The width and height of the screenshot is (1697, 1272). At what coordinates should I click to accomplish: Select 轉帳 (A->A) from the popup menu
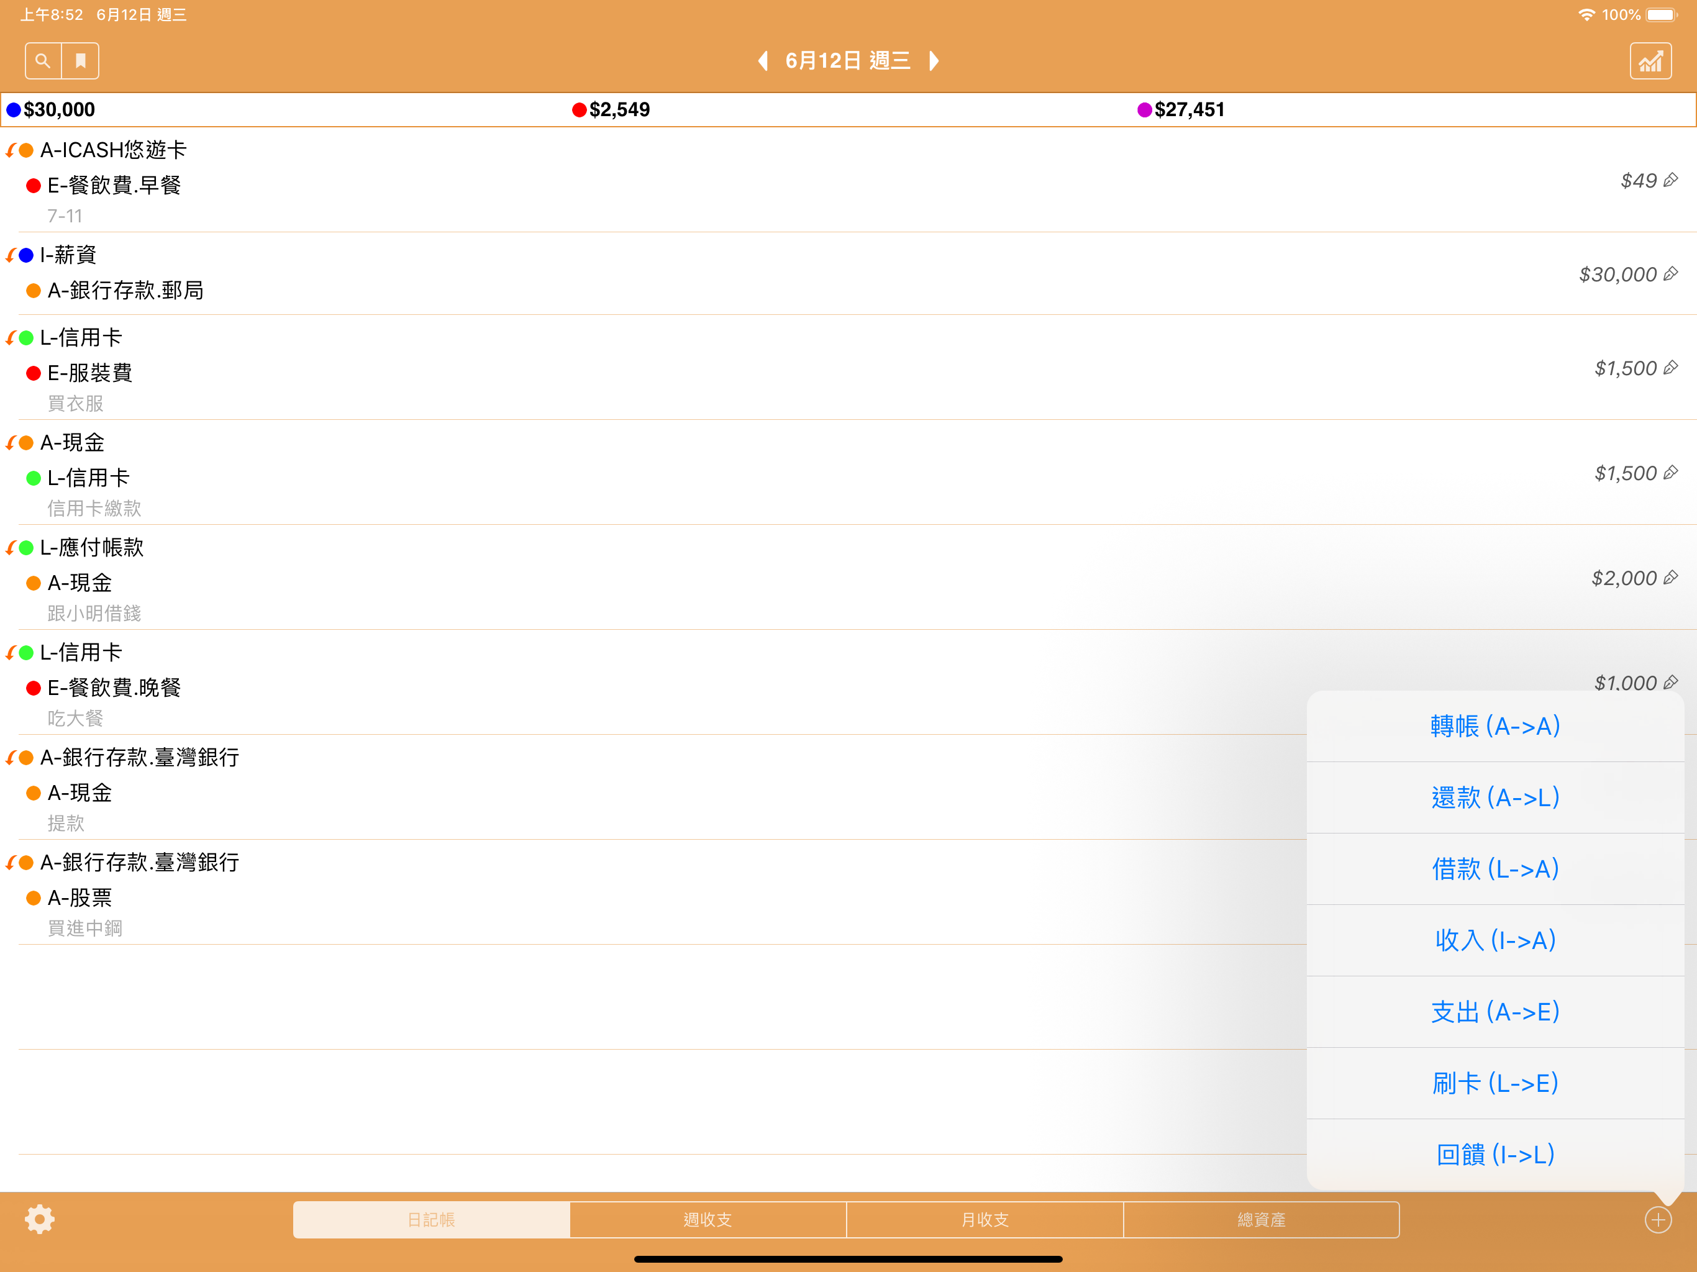1495,726
